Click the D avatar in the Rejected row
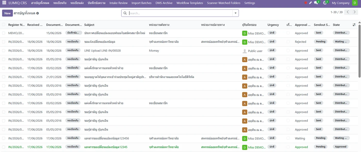 coord(244,42)
